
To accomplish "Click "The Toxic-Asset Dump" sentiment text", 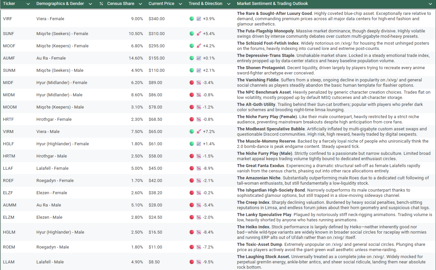I will tap(260, 245).
